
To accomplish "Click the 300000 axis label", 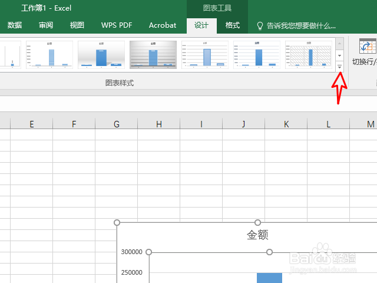I will click(132, 252).
